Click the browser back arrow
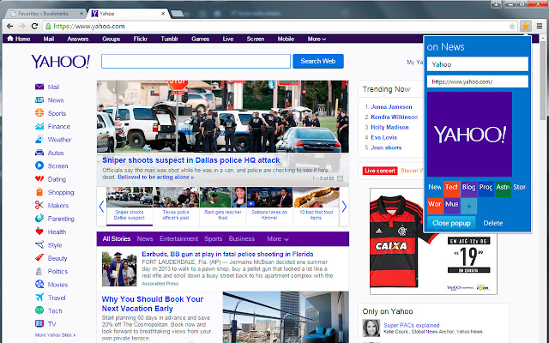Viewport: 549px width, 343px height. click(9, 27)
